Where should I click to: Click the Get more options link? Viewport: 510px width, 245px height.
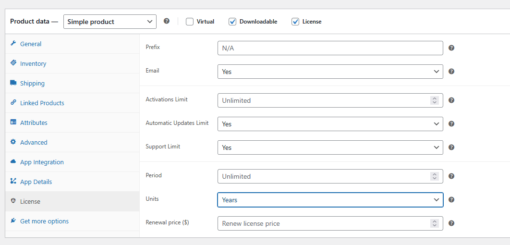click(x=44, y=221)
